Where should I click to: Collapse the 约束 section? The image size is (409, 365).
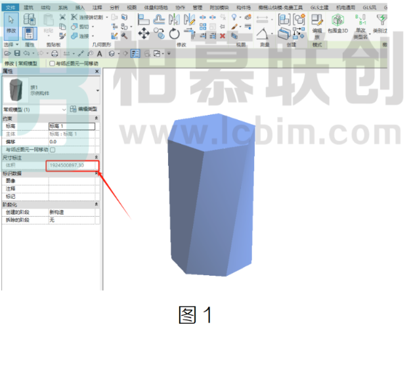(97, 118)
